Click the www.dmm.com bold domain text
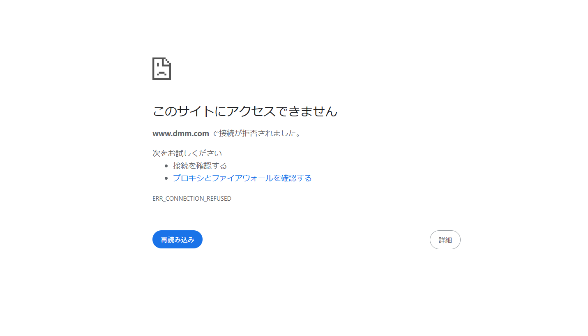This screenshot has width=588, height=336. pos(181,134)
